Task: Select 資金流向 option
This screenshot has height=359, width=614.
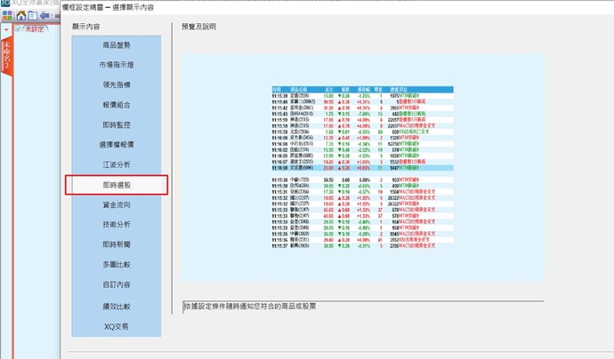Action: [116, 204]
